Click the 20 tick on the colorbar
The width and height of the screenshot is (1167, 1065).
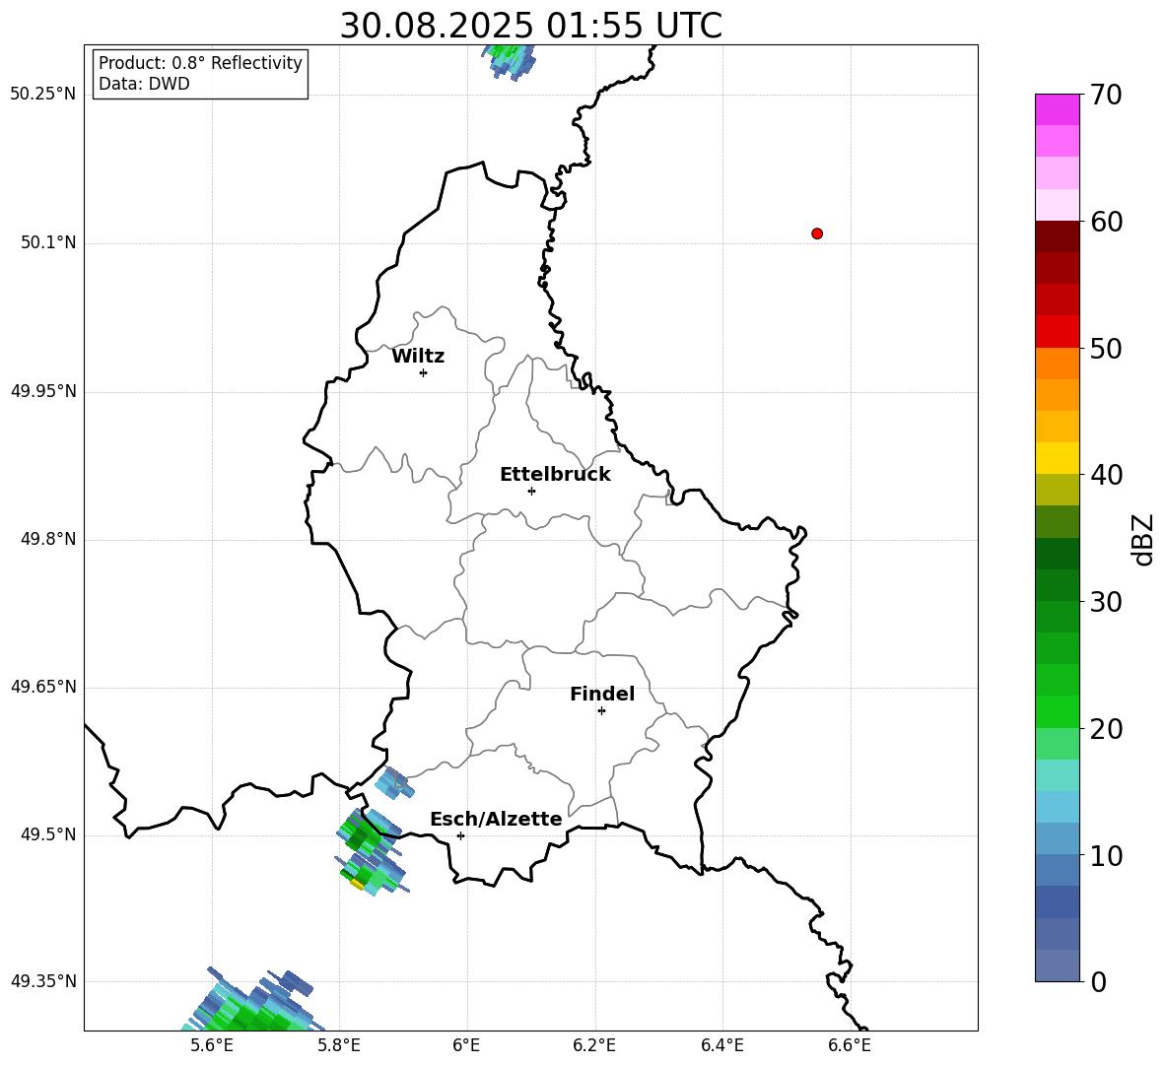(x=1105, y=729)
